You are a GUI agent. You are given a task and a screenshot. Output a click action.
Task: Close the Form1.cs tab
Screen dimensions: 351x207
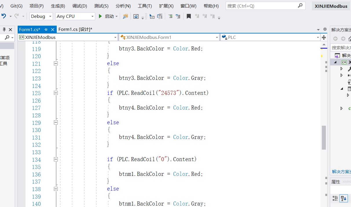(x=53, y=29)
